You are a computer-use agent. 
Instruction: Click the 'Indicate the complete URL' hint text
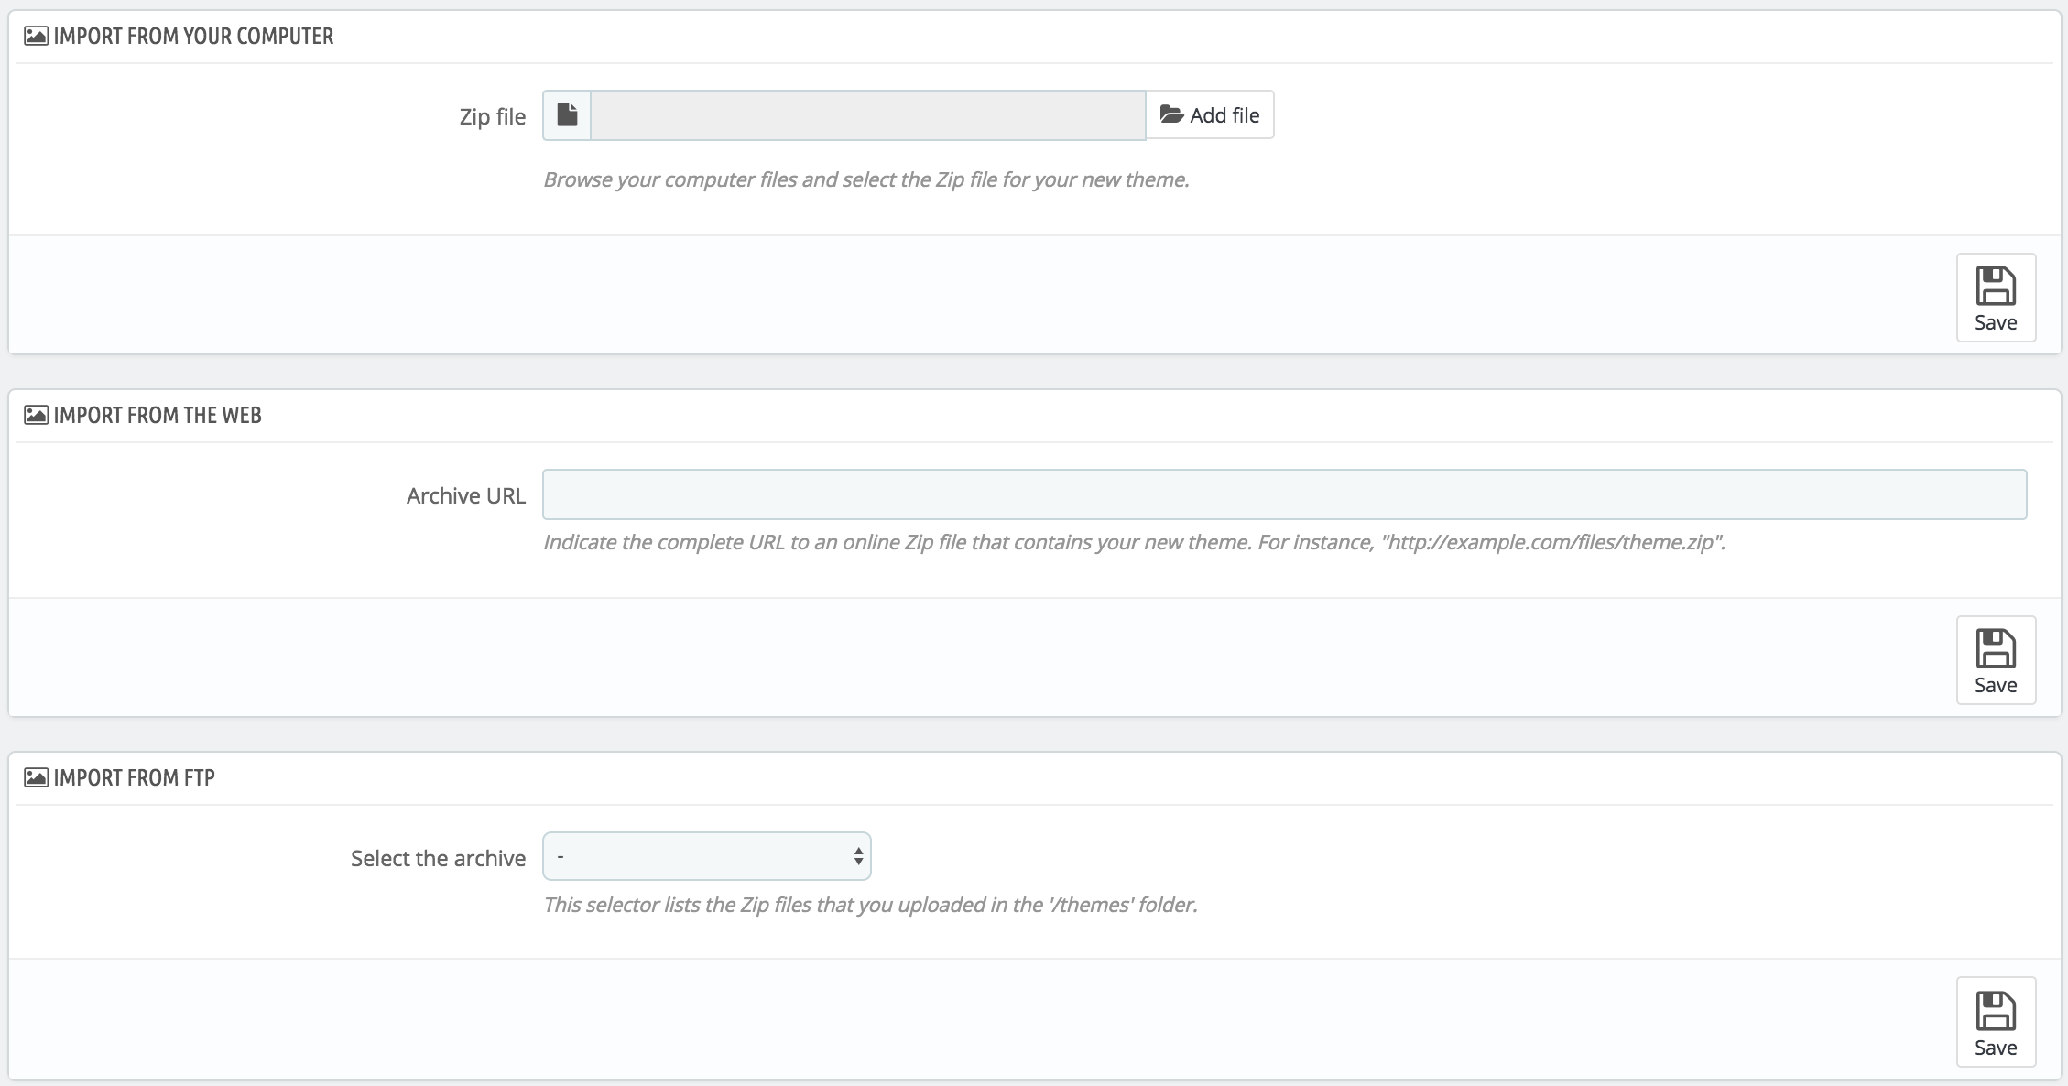coord(1135,542)
